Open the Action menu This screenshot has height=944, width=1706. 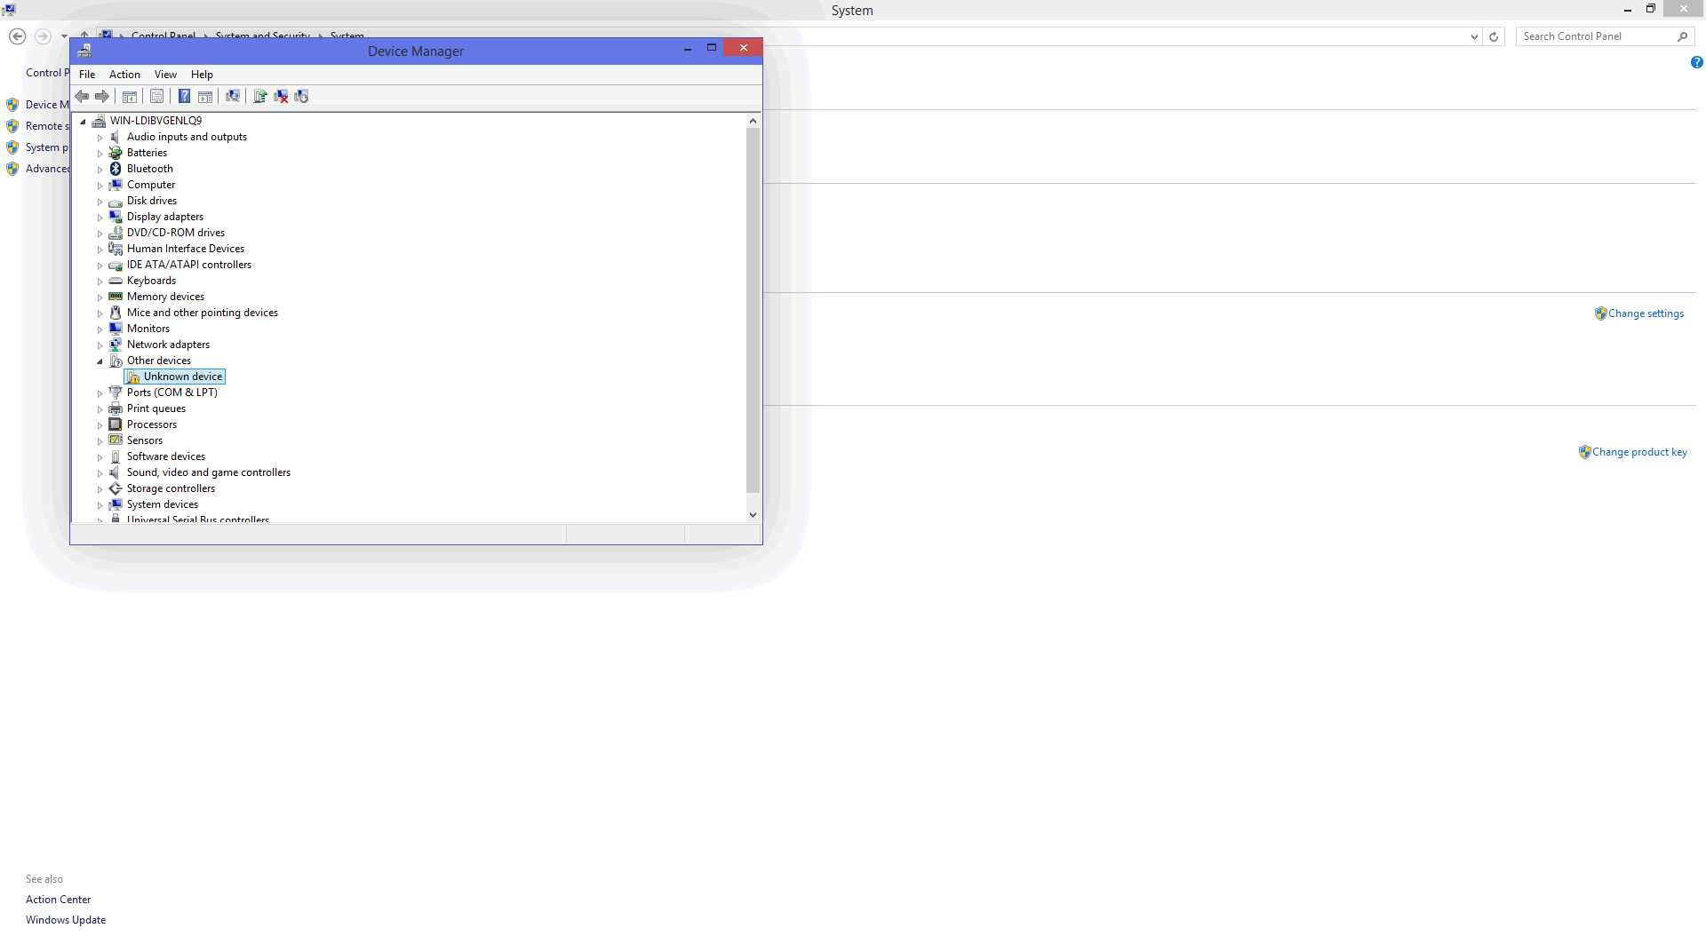click(124, 75)
